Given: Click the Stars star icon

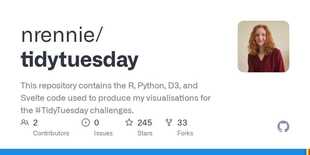Looking at the screenshot, I should tap(129, 123).
